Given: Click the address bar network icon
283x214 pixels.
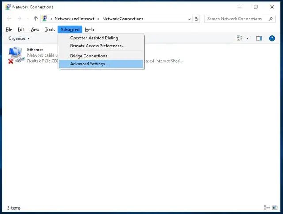Looking at the screenshot, I should coord(44,19).
